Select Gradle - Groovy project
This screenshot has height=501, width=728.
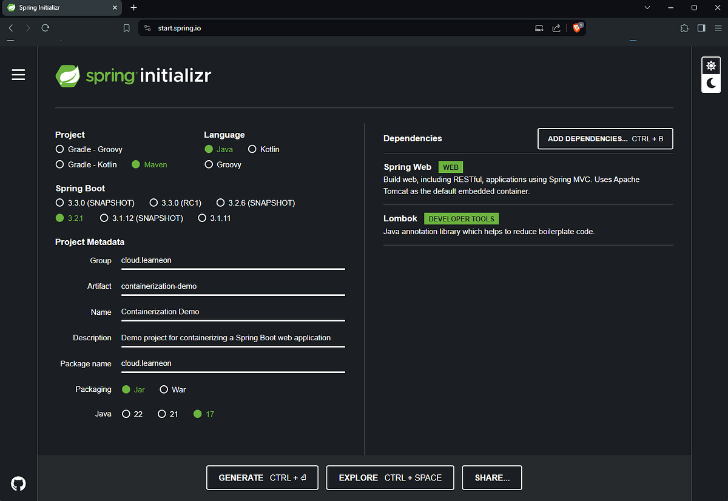coord(89,149)
